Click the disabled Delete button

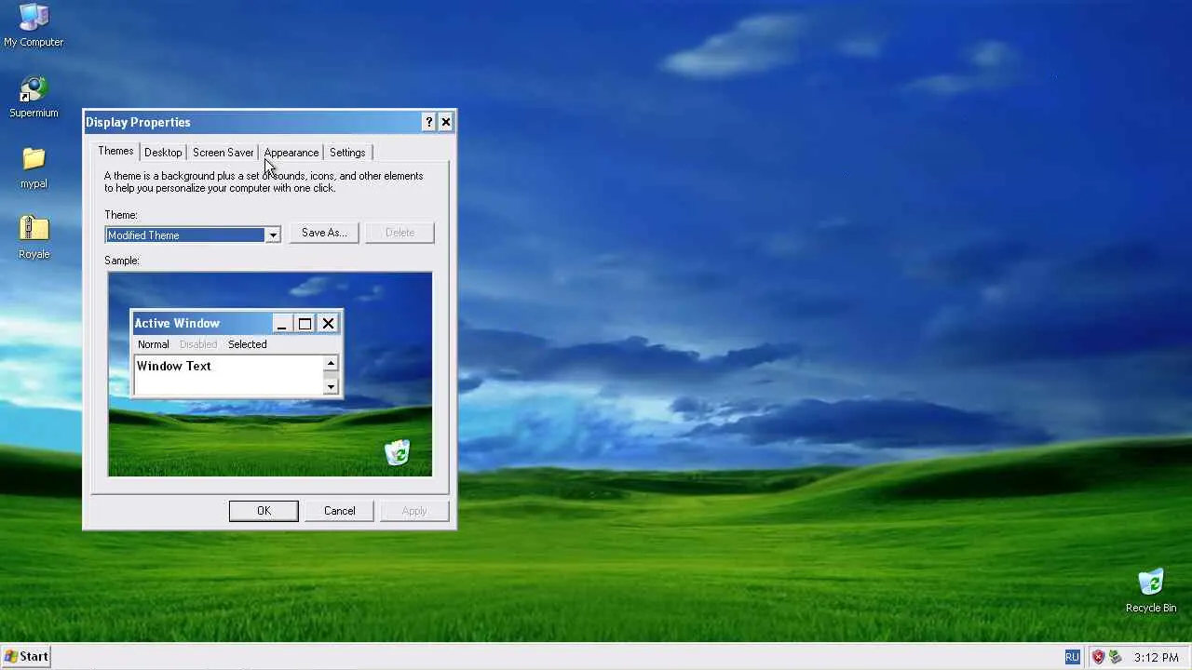[x=400, y=233]
